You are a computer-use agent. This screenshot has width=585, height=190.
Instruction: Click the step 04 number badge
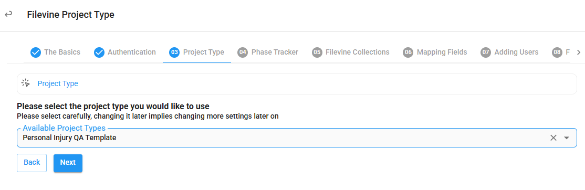243,52
